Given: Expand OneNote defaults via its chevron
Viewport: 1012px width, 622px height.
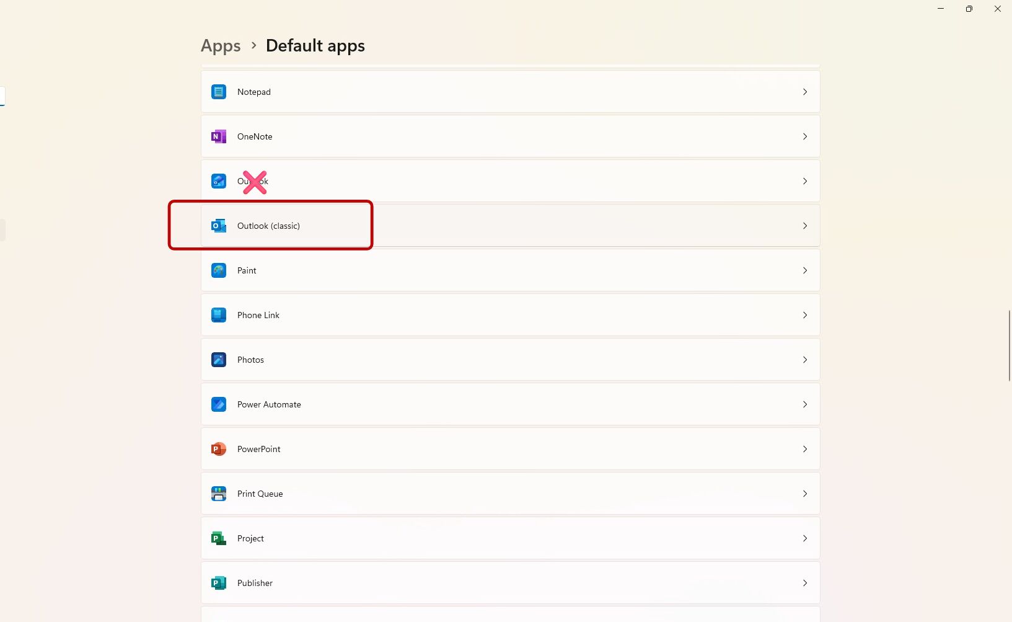Looking at the screenshot, I should (x=805, y=136).
